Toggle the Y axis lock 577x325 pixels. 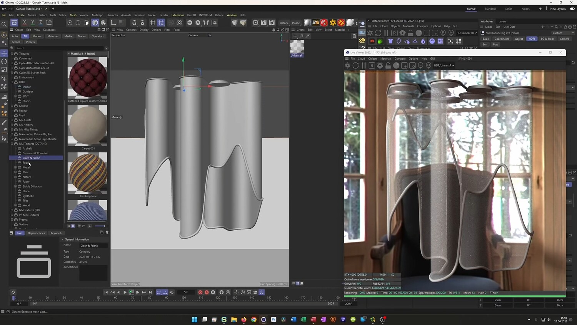tap(32, 23)
